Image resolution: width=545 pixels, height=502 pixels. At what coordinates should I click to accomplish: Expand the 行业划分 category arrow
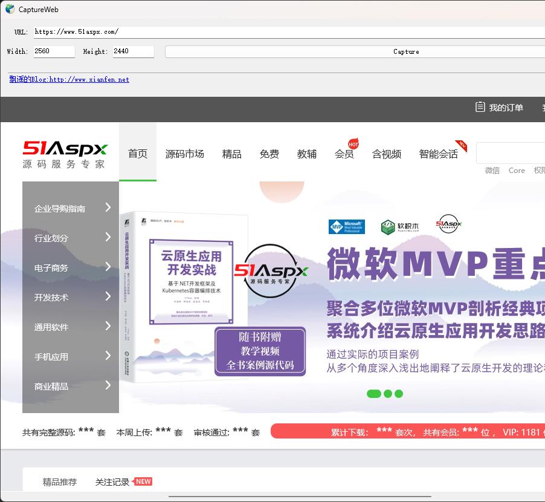point(108,237)
